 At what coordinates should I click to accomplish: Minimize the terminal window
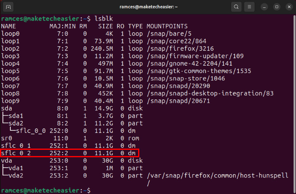[264, 7]
